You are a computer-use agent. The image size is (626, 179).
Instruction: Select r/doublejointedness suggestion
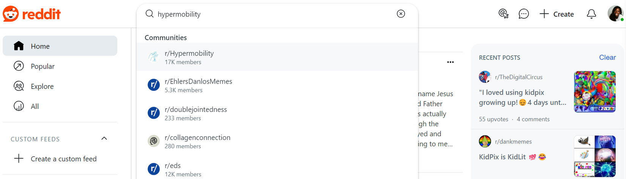coord(277,113)
